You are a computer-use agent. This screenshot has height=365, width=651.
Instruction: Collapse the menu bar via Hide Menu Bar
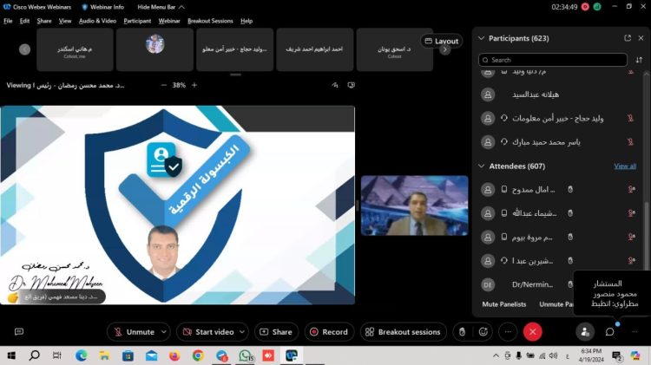coord(161,7)
